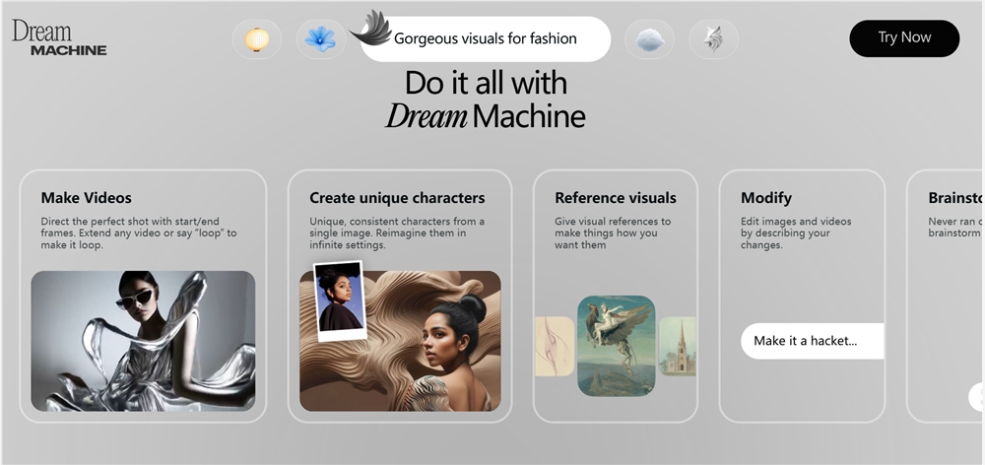Select the Reference visuals card title

(616, 198)
